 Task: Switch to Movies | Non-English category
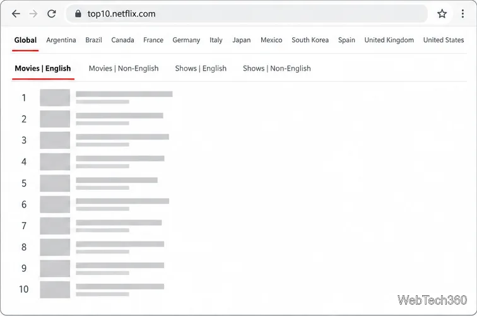124,68
